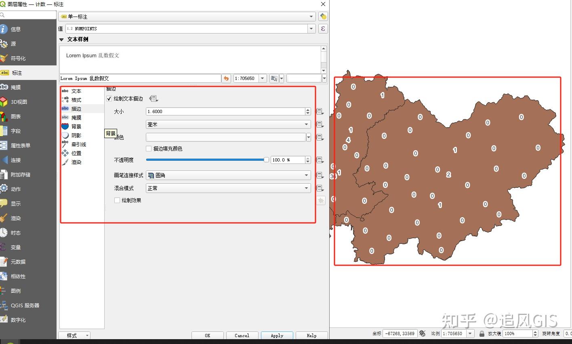Click the expression editor epsilon button
This screenshot has height=344, width=572.
(x=323, y=29)
